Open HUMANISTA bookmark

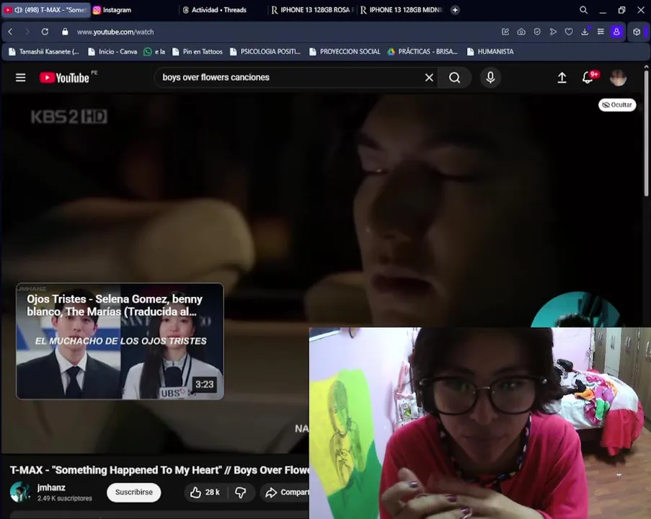(x=490, y=51)
